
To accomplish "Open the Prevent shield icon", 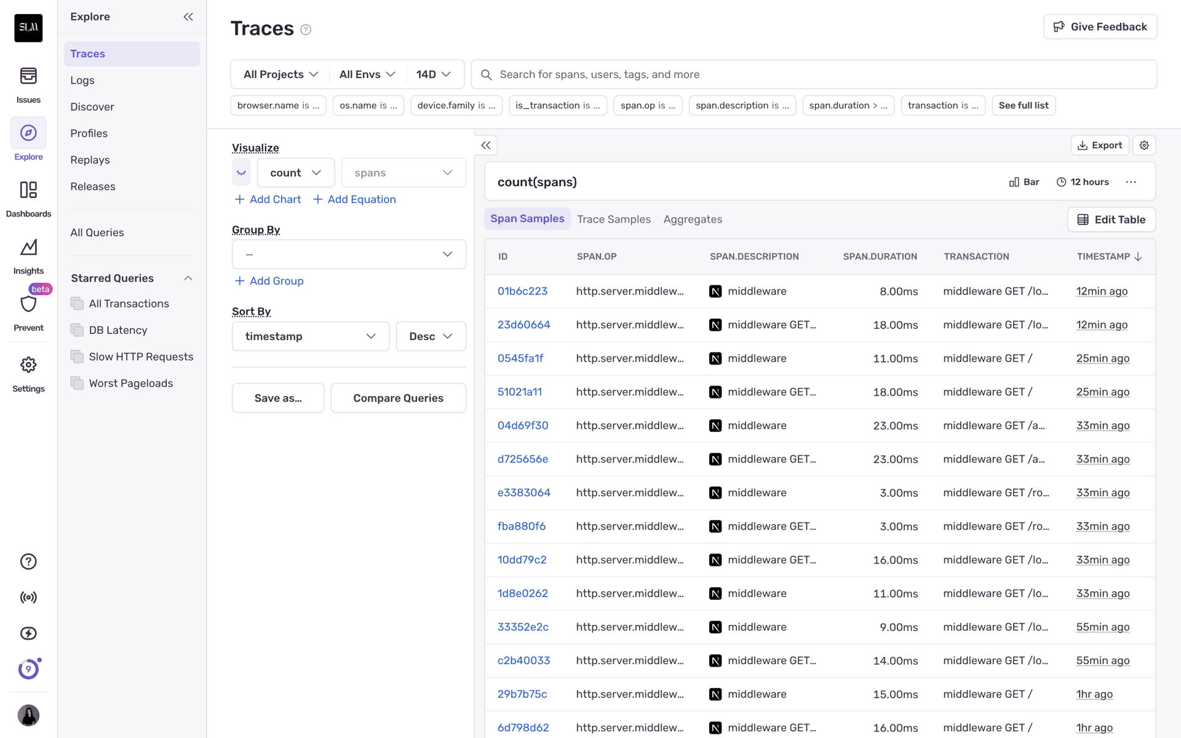I will [28, 304].
